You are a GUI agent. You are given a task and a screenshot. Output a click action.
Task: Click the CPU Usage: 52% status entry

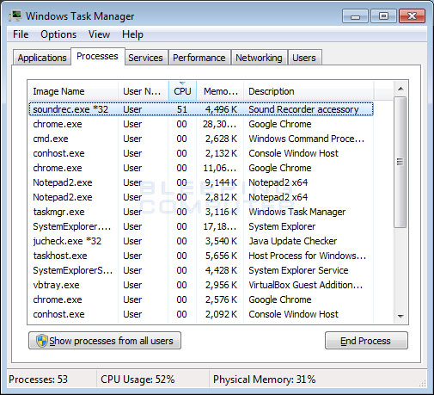[138, 380]
